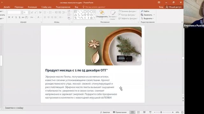Click Вход (Sign in)
The image size is (204, 114).
pos(161,7)
